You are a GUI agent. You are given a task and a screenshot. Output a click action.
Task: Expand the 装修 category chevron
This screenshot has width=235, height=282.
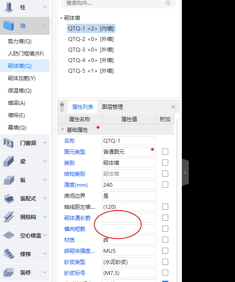[x=45, y=272]
